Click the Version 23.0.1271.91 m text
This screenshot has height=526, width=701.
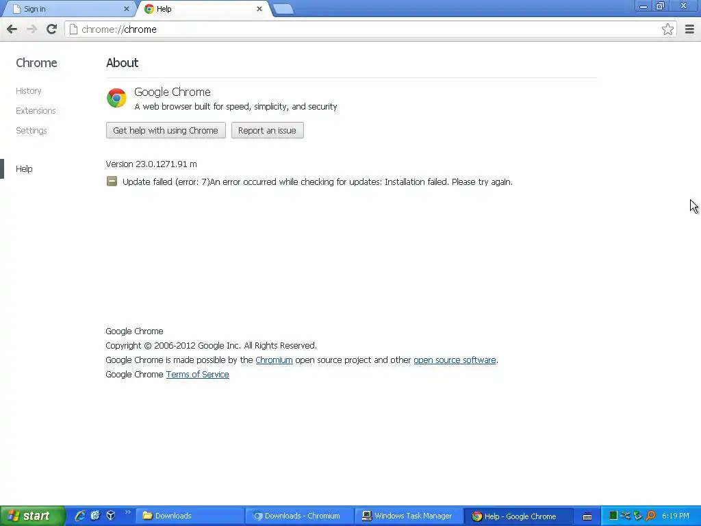(x=151, y=164)
